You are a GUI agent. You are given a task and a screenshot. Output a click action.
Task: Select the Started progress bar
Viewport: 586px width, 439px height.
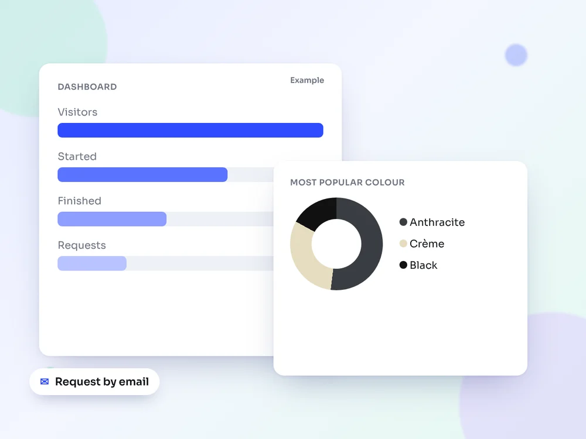pyautogui.click(x=142, y=174)
